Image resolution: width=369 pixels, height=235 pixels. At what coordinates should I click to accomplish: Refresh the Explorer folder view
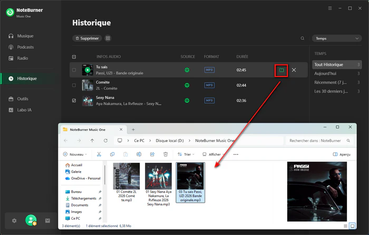[105, 140]
